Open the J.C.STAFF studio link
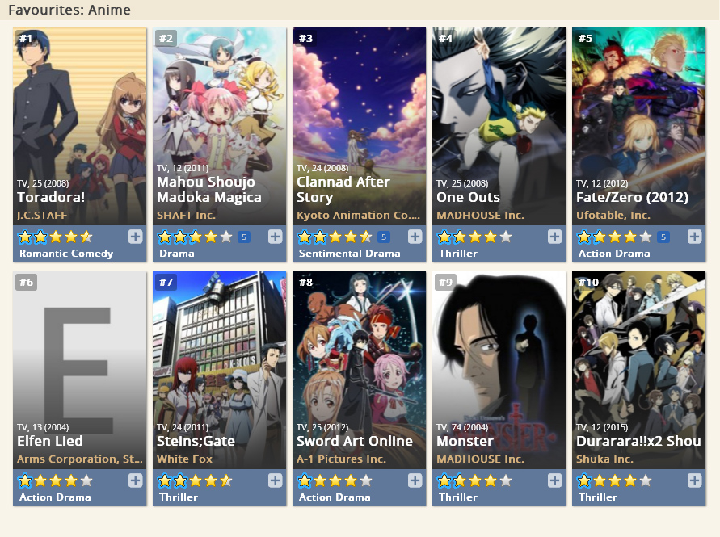The width and height of the screenshot is (720, 537). [x=42, y=216]
